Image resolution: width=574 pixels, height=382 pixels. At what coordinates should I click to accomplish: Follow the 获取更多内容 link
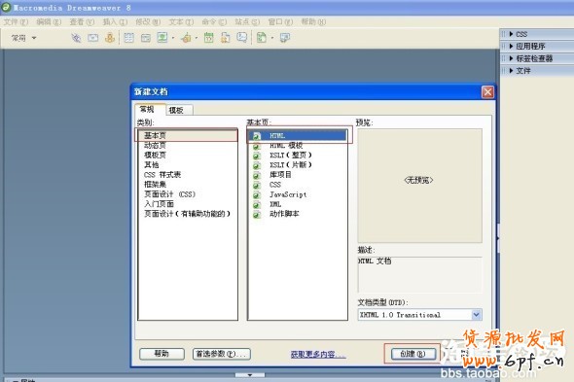318,354
